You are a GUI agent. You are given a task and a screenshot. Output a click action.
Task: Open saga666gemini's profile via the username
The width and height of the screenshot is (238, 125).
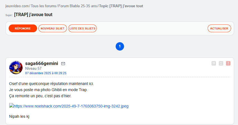[x=42, y=63]
